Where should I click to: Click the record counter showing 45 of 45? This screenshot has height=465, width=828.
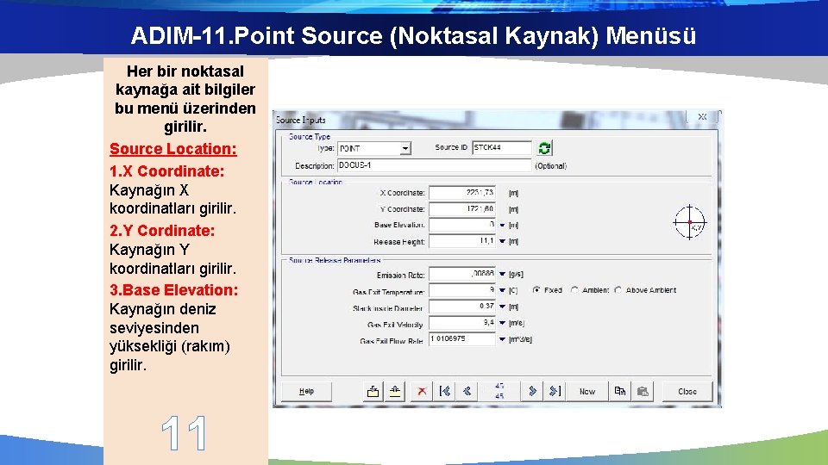499,391
